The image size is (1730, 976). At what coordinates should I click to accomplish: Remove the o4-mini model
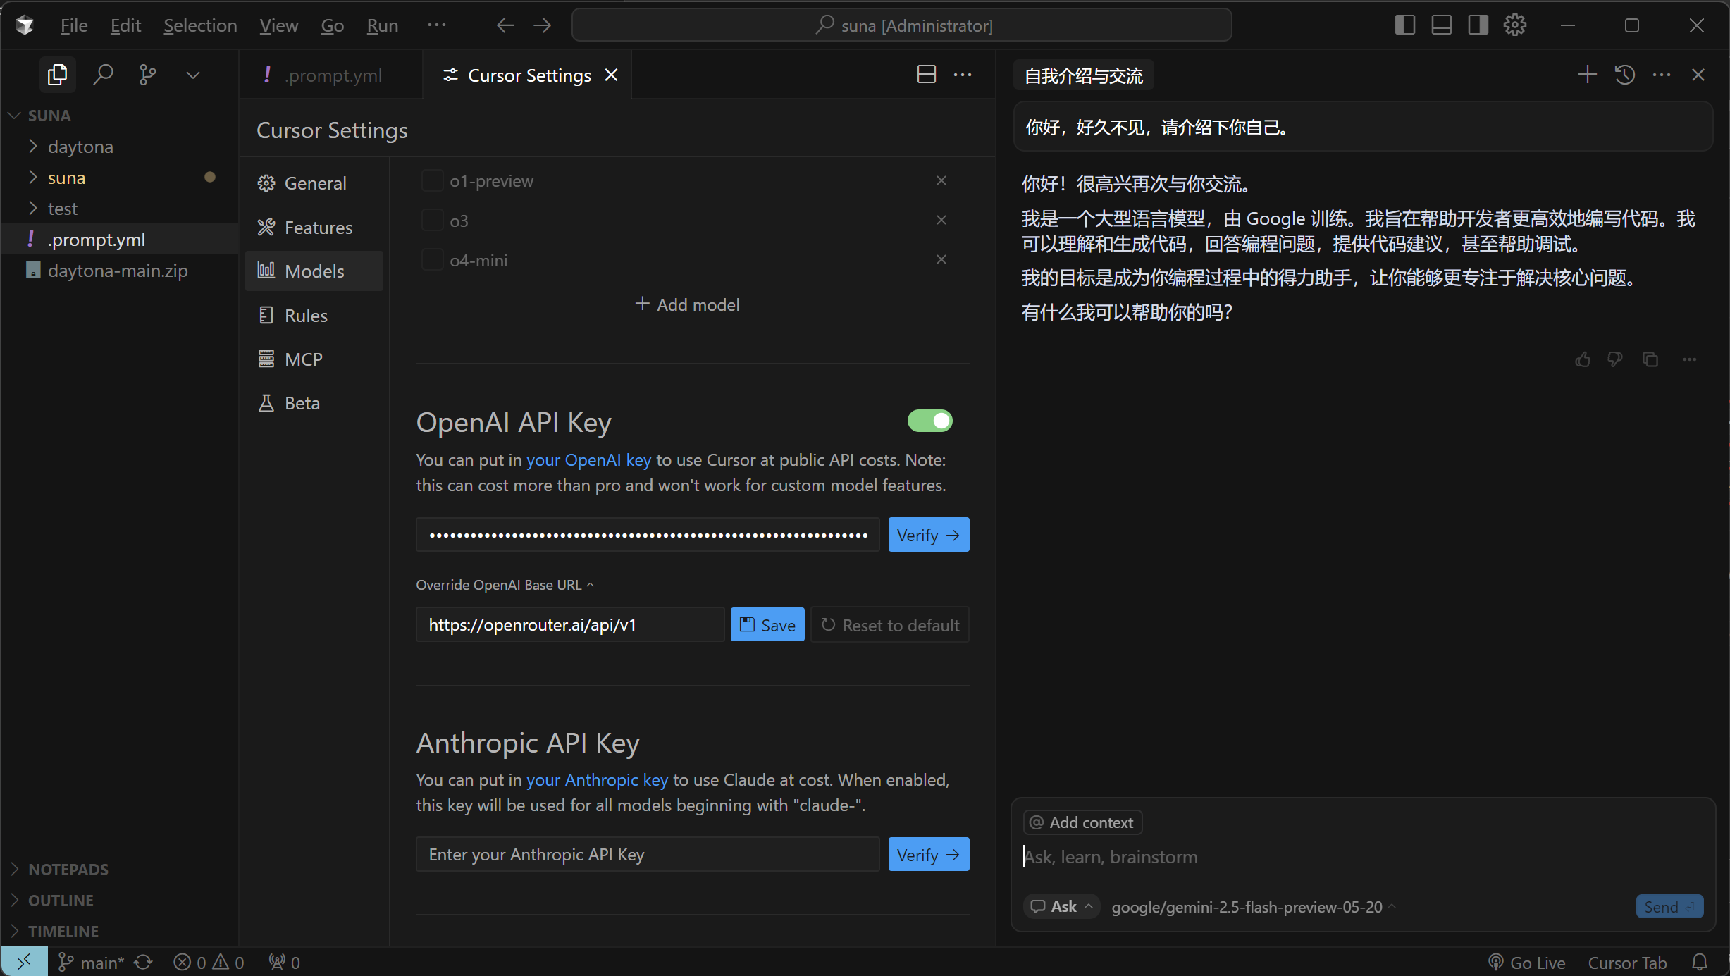click(x=941, y=260)
